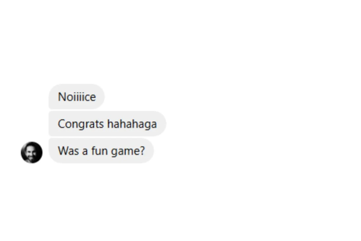Click the right end of the "Congrats hahahaga" bubble
Image resolution: width=361 pixels, height=241 pixels.
click(162, 124)
